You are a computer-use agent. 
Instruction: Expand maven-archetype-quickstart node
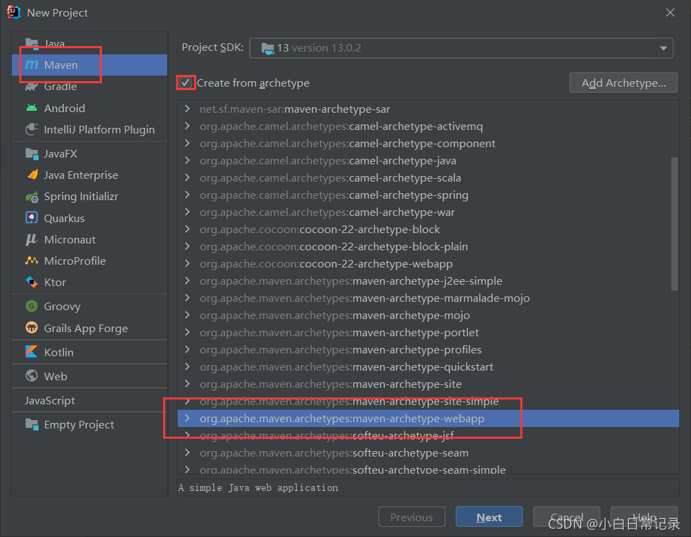(x=187, y=366)
